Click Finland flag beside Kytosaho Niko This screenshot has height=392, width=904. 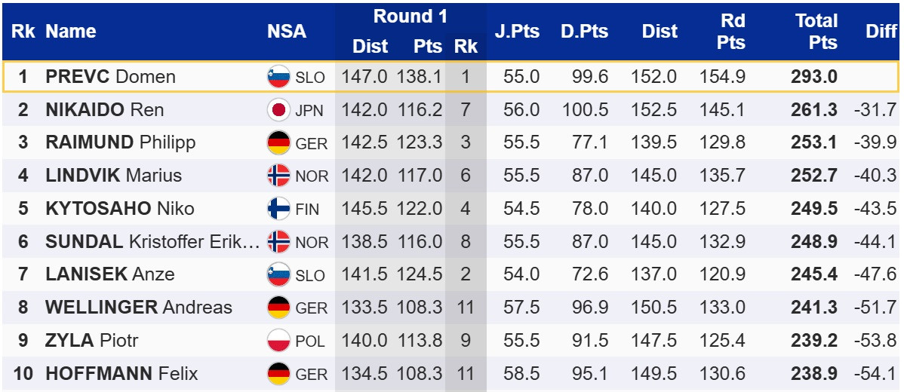278,209
